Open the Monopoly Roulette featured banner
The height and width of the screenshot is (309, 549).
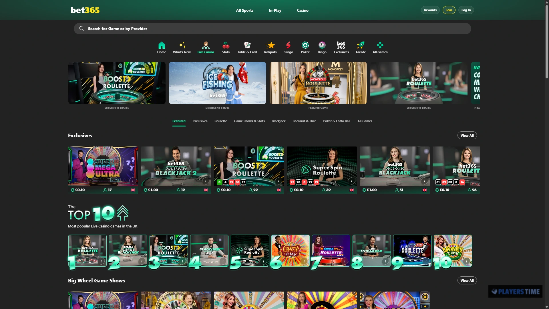(318, 83)
